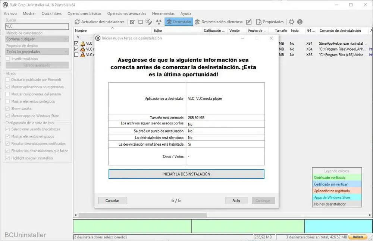Click the StoreAppHelper.exe /uninstall command cell

[x=343, y=44]
